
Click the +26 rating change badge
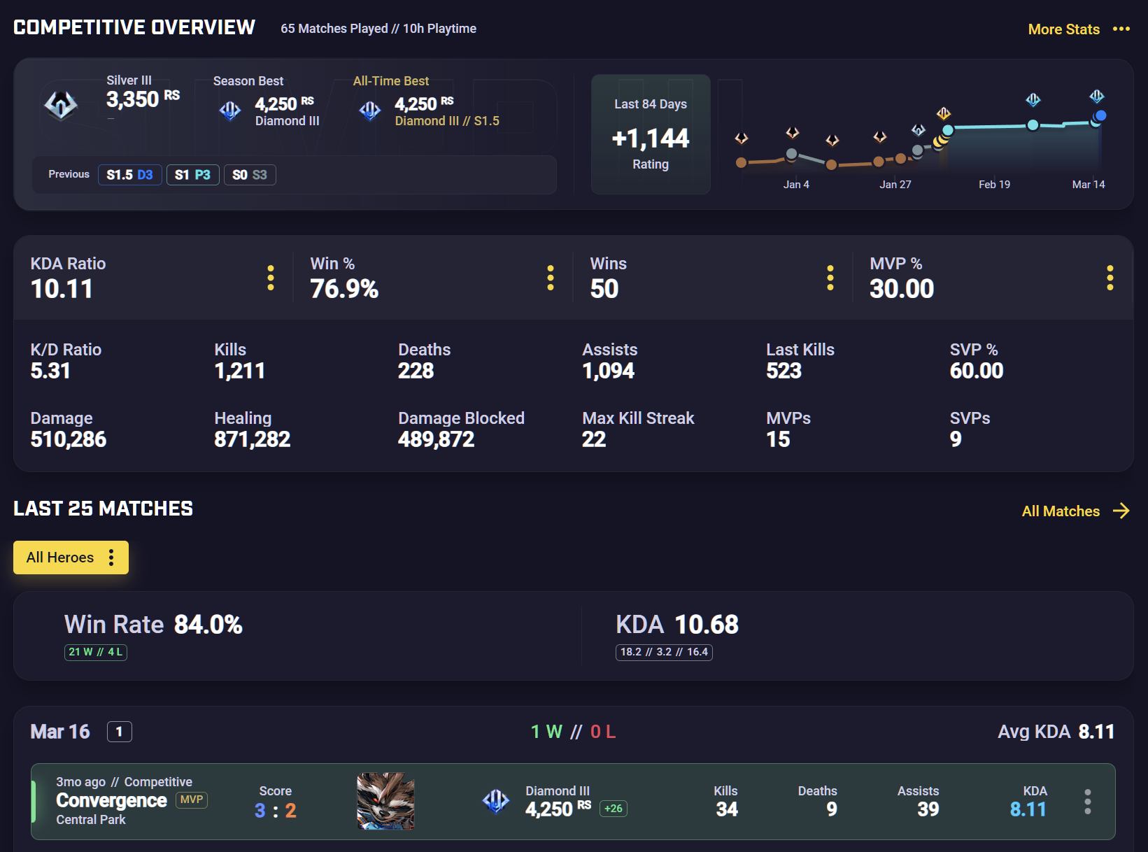[x=614, y=809]
